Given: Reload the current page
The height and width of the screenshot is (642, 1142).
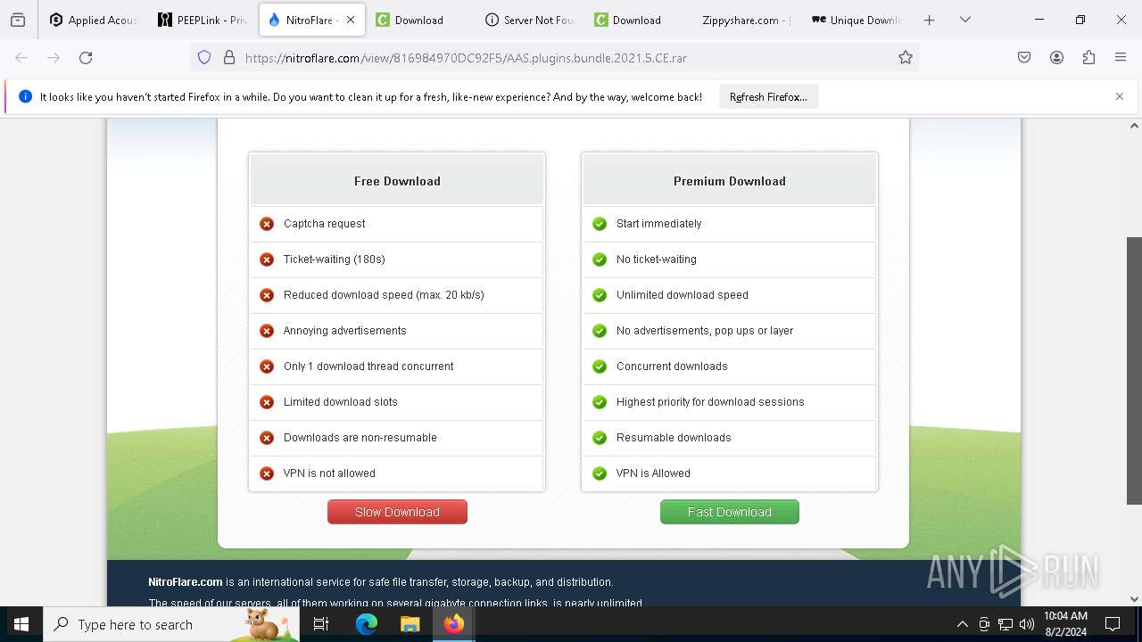Looking at the screenshot, I should [x=86, y=57].
